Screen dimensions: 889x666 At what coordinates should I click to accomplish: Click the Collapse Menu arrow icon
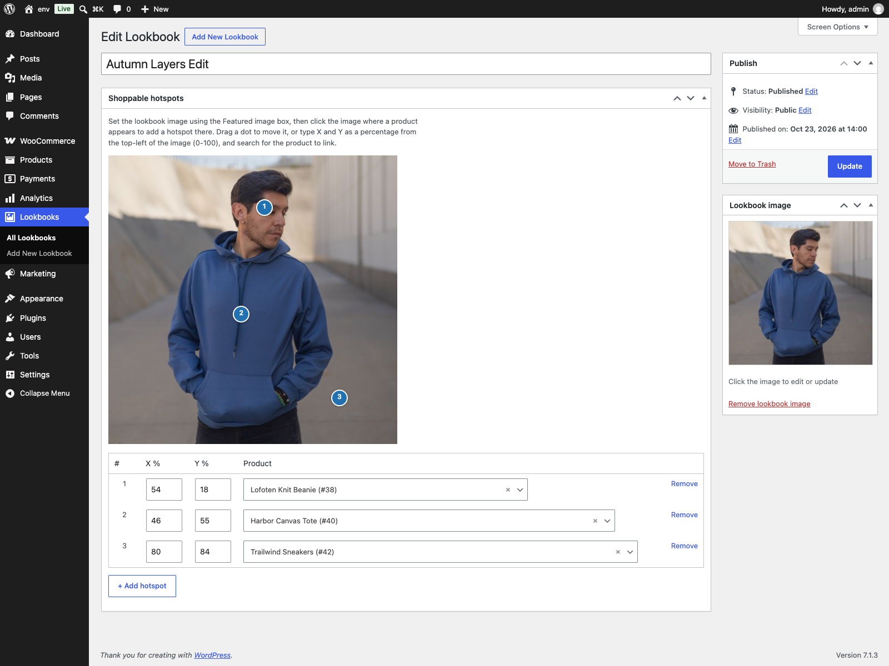pyautogui.click(x=10, y=393)
